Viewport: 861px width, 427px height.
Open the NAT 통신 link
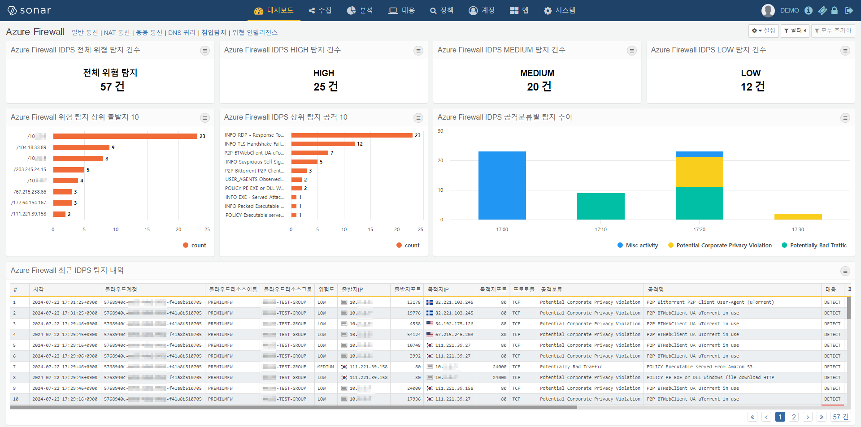coord(117,32)
